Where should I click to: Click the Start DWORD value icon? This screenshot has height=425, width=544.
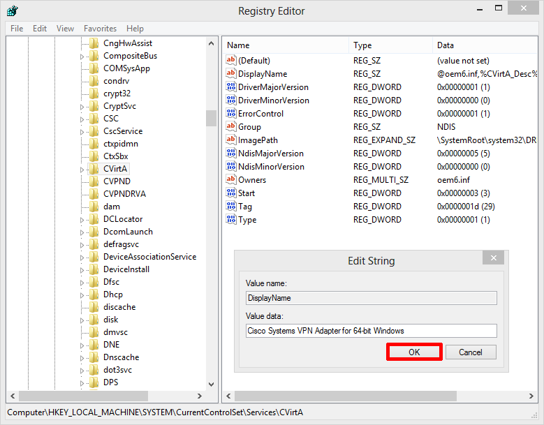(230, 193)
